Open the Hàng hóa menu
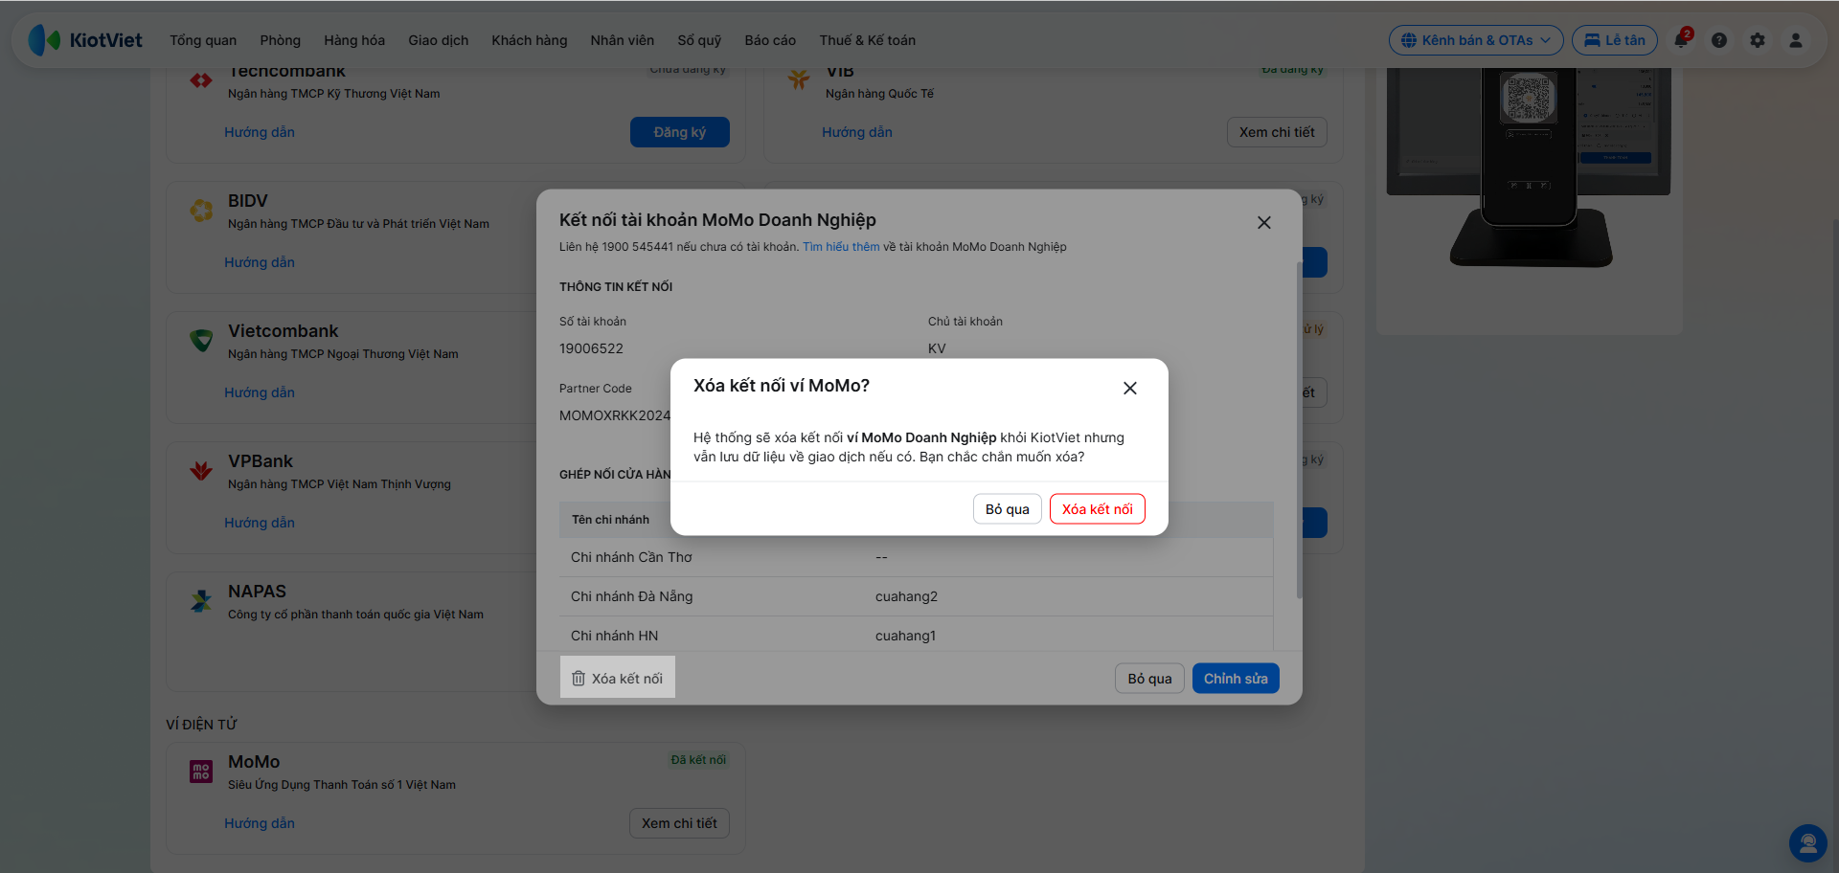This screenshot has height=873, width=1839. (x=354, y=40)
